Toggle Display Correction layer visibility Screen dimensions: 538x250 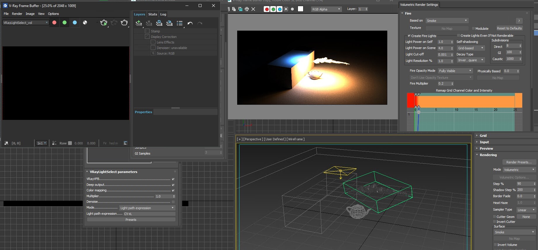click(147, 36)
